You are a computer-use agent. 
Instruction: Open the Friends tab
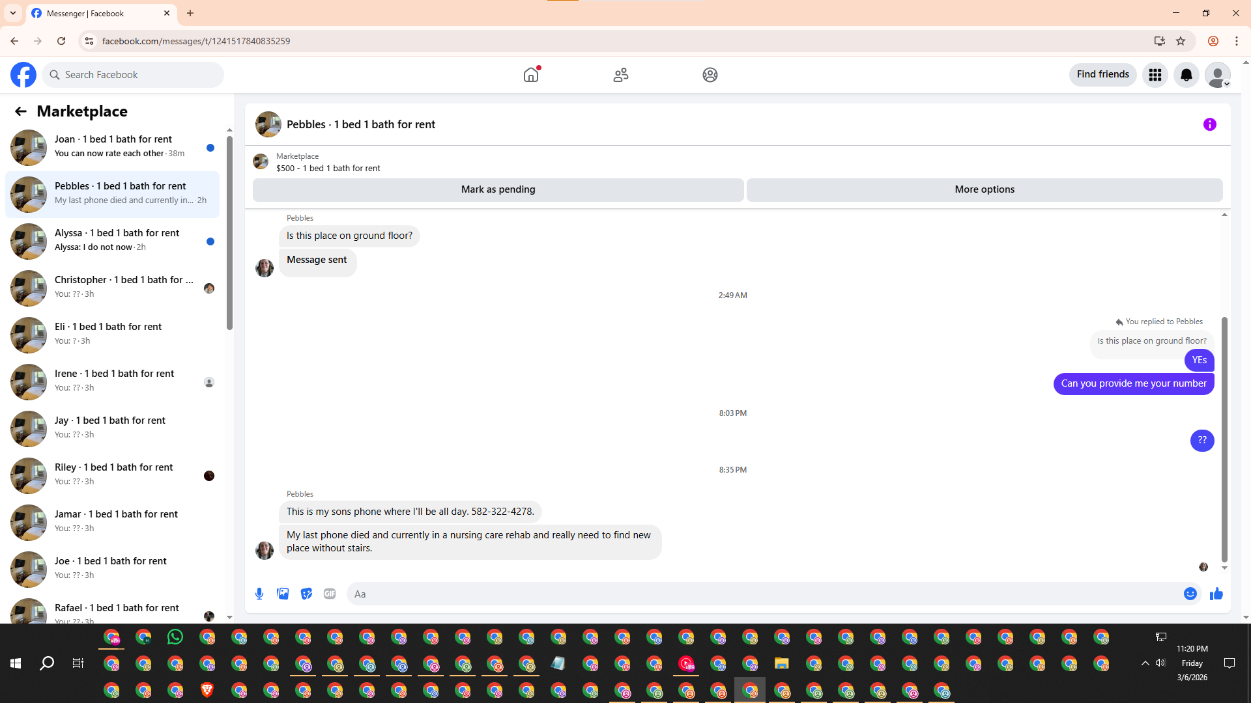tap(620, 75)
